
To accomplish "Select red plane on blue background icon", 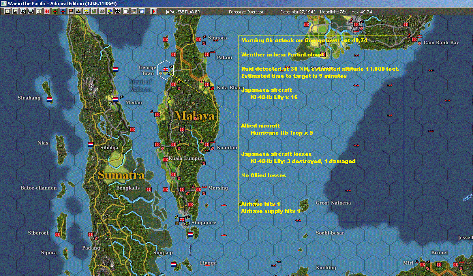I will [63, 11].
